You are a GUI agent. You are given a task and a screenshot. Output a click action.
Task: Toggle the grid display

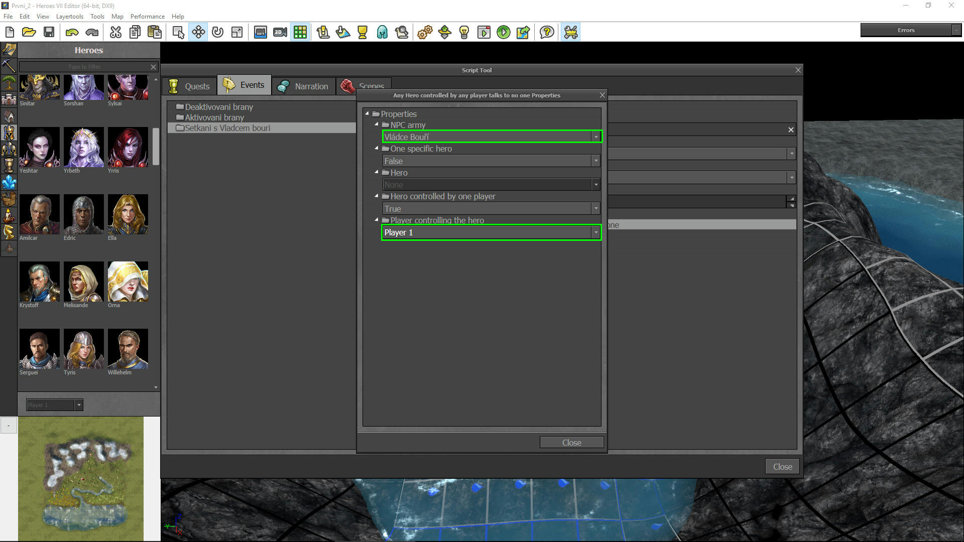[x=300, y=33]
